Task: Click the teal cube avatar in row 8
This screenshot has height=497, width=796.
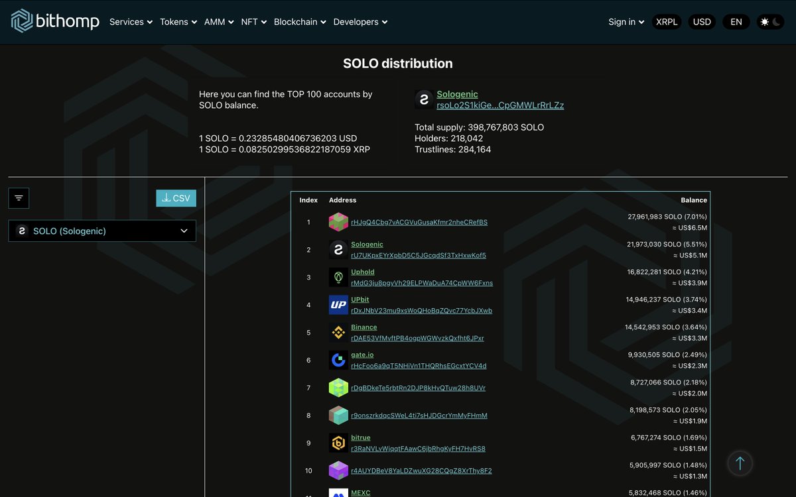Action: coord(338,415)
